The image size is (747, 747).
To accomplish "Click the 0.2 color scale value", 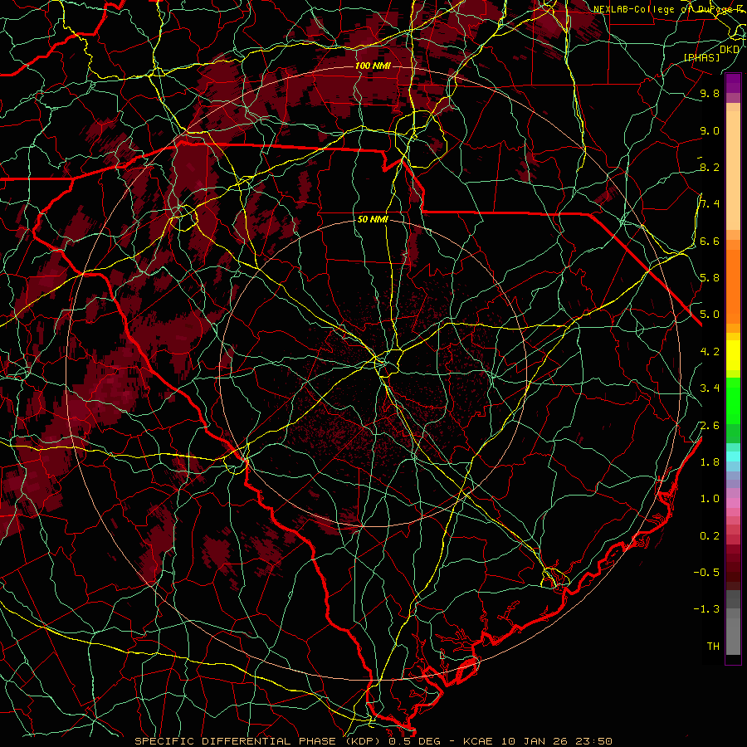I will pyautogui.click(x=710, y=535).
